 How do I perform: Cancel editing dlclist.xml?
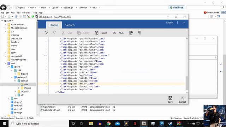pos(182,99)
